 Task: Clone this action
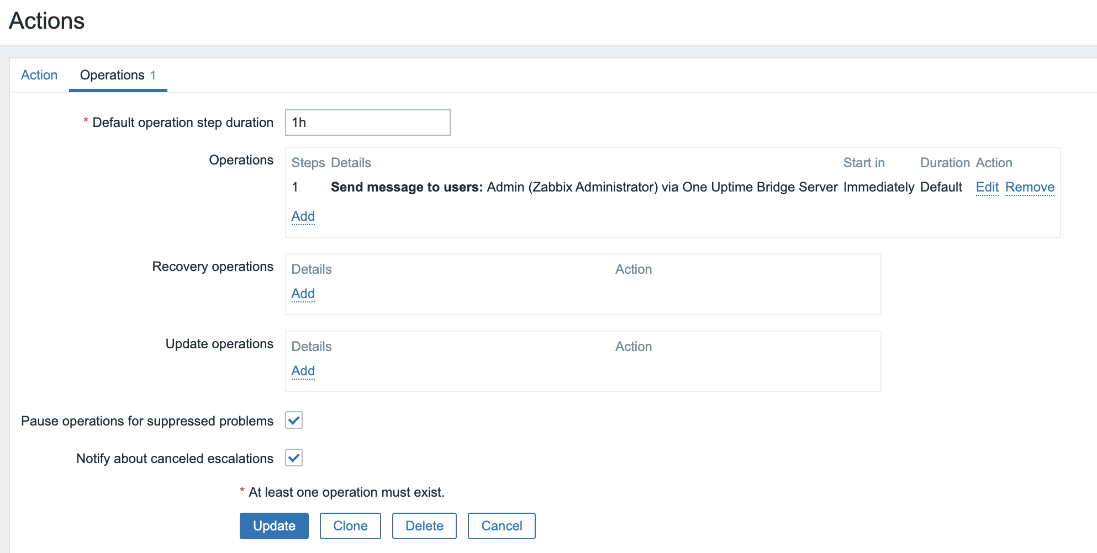[350, 526]
